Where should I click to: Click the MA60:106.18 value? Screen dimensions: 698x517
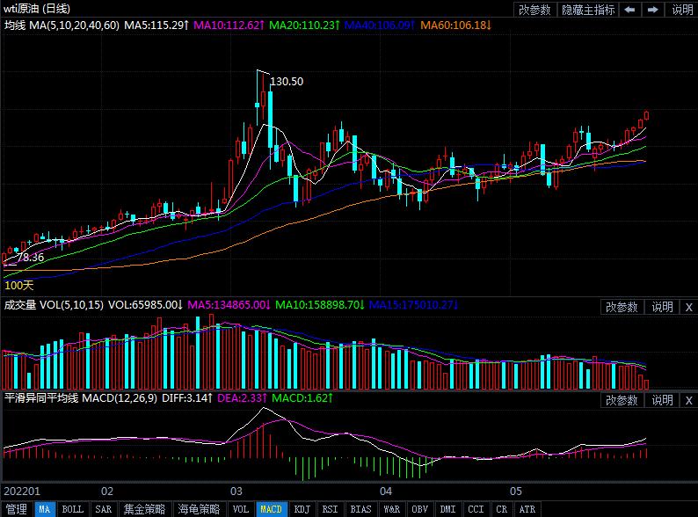tap(456, 25)
